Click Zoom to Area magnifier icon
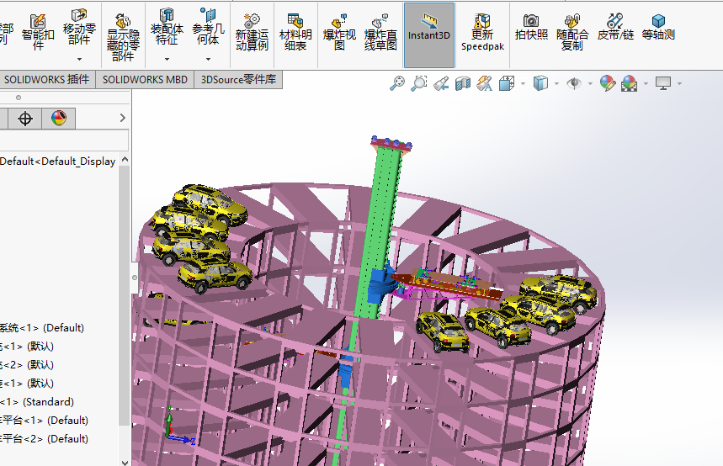The image size is (723, 466). pyautogui.click(x=419, y=83)
